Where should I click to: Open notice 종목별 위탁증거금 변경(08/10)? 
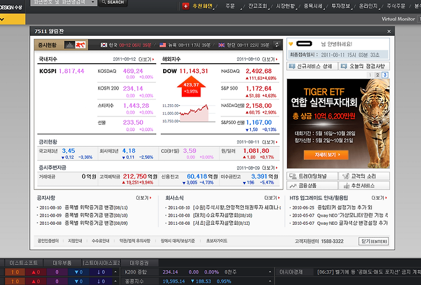(96, 215)
